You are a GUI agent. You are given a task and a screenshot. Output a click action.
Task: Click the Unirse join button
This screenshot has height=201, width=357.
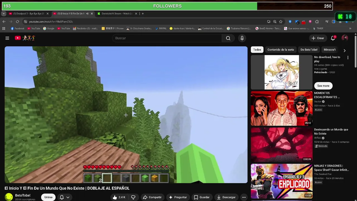click(x=48, y=197)
